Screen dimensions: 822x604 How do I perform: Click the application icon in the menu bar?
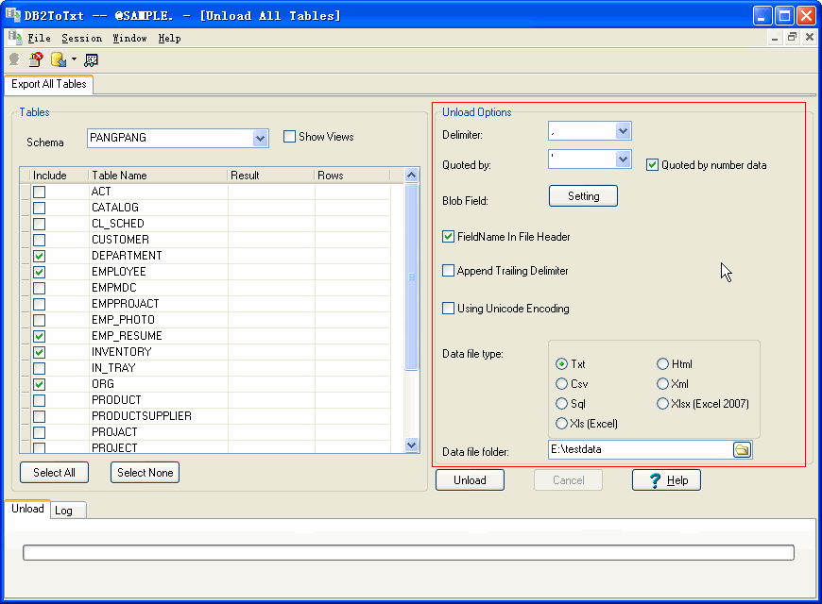coord(15,37)
